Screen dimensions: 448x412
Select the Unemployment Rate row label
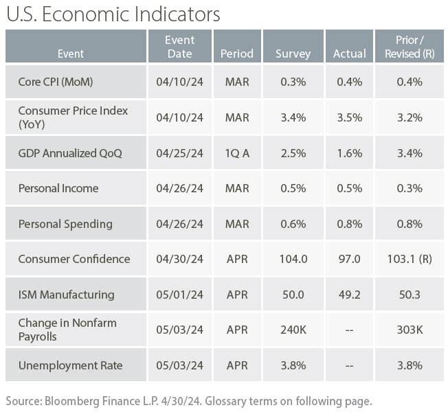click(70, 365)
